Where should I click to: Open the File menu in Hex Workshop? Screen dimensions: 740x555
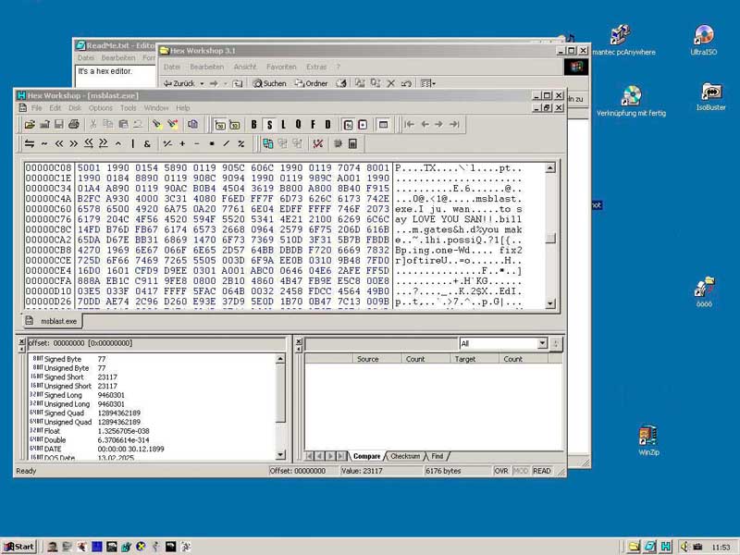(x=36, y=108)
